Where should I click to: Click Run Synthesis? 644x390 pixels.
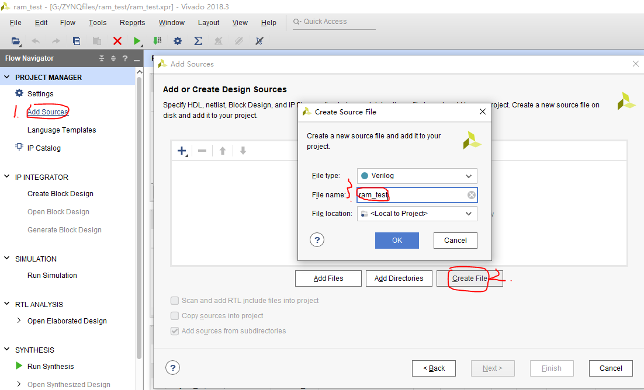50,366
